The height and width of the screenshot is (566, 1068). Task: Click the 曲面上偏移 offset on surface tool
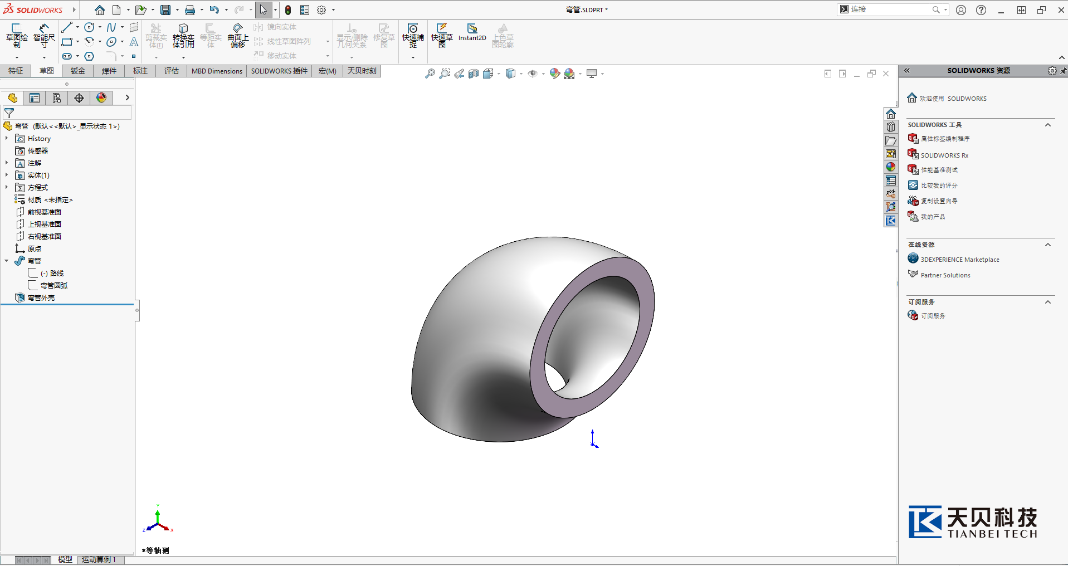(238, 36)
